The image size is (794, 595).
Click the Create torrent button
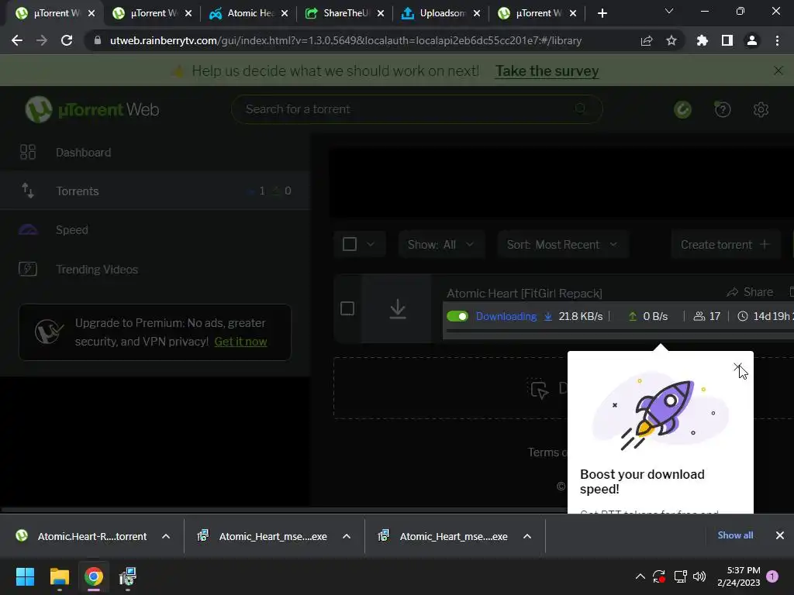pos(725,245)
